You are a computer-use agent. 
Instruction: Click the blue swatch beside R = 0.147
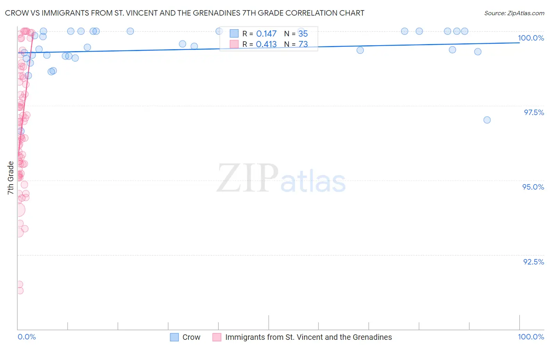[234, 34]
